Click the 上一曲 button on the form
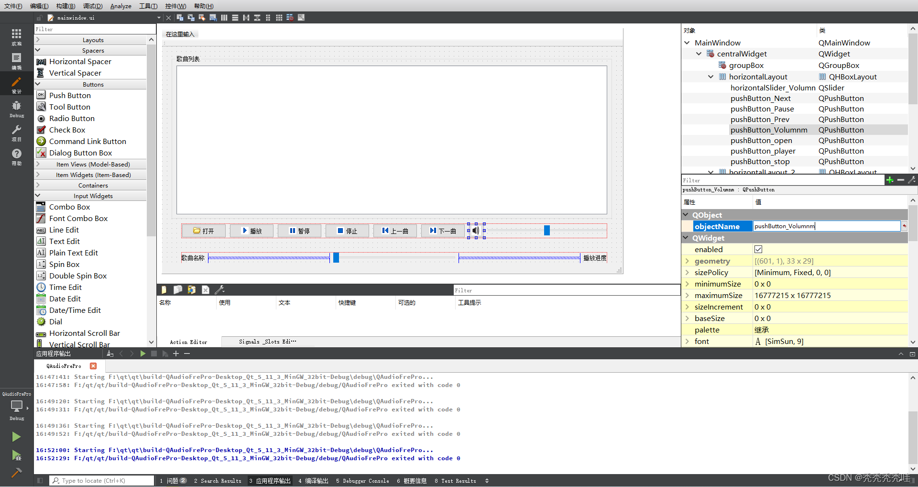Screen dimensions: 918x487 pos(395,231)
